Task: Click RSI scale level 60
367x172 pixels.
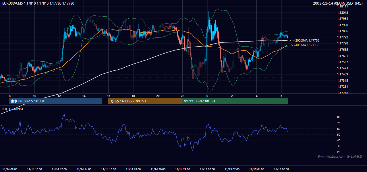Action: 339,129
